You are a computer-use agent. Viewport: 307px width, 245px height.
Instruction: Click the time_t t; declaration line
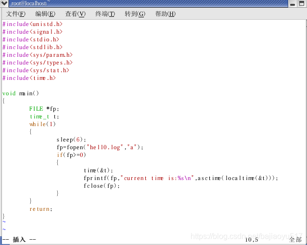click(44, 116)
